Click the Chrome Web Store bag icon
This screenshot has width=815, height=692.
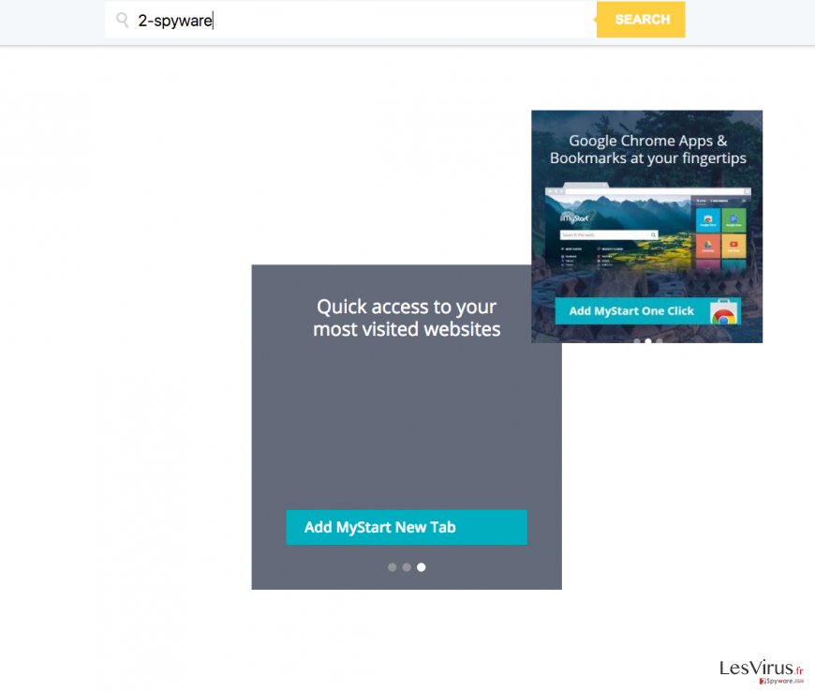click(724, 311)
